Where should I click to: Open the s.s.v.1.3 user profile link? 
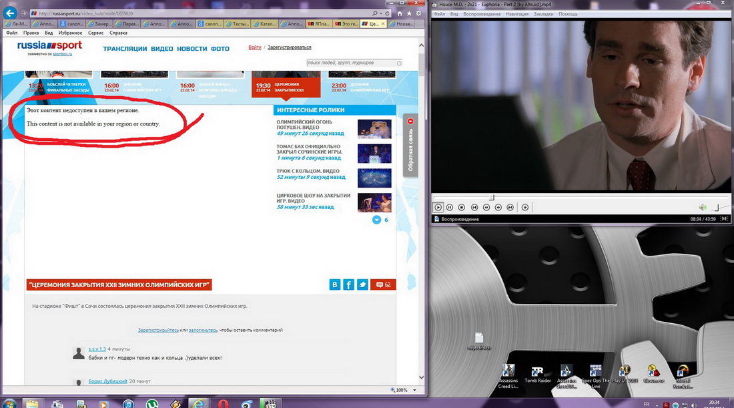[97, 349]
